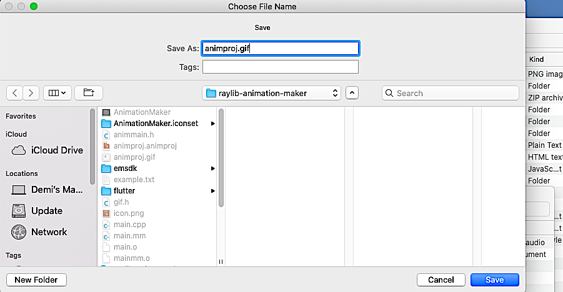Expand the AnimationMaker.iconset folder arrow

pyautogui.click(x=213, y=124)
